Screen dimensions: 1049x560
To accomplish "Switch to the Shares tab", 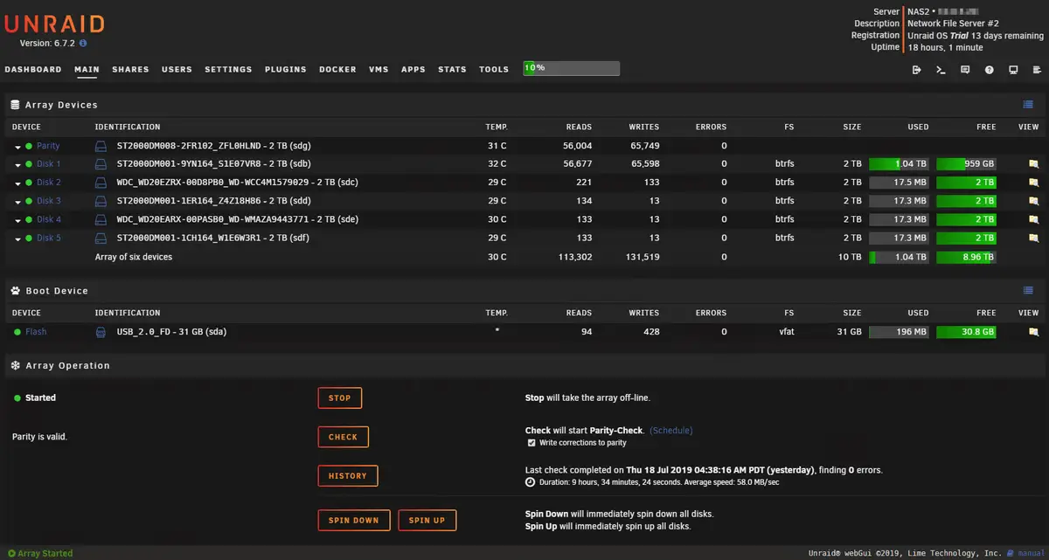I will [130, 69].
